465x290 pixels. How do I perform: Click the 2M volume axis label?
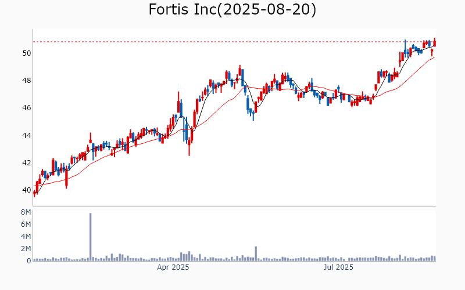point(26,249)
